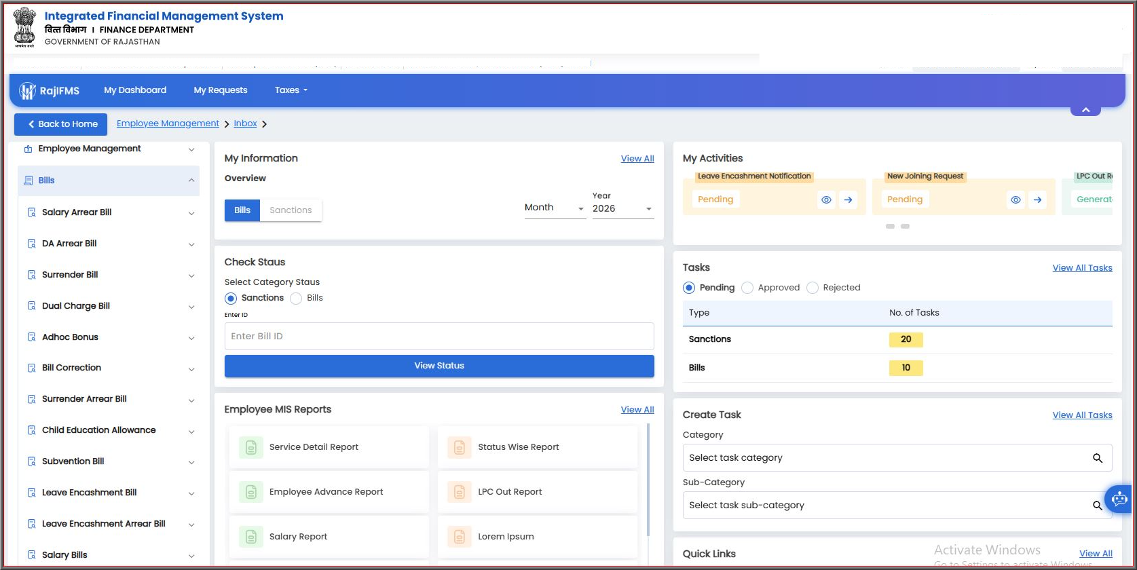Click the Salary Report document icon
Screen dimensions: 1137x570
tap(250, 537)
